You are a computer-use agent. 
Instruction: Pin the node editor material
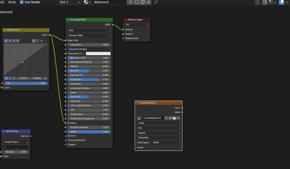pos(156,2)
